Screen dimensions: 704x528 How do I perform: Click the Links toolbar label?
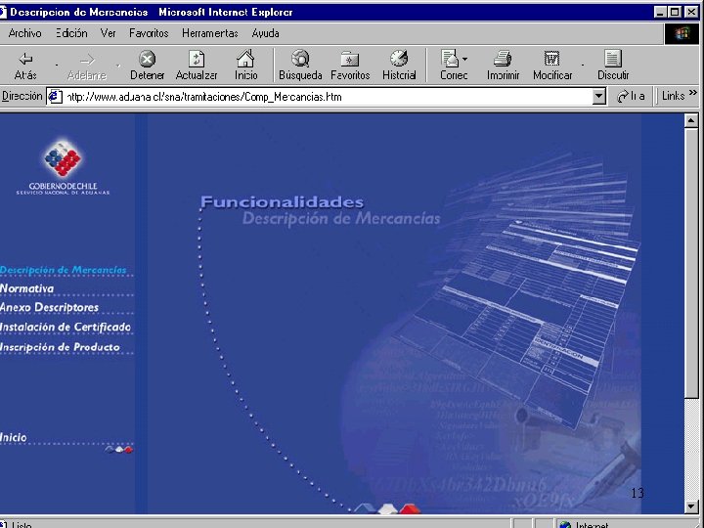[673, 96]
